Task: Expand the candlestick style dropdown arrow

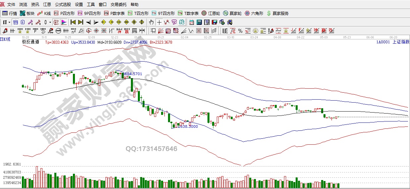Action: (x=50, y=22)
